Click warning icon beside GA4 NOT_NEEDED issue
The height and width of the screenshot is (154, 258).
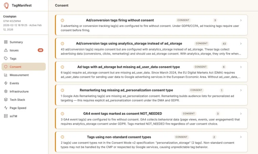(x=62, y=114)
